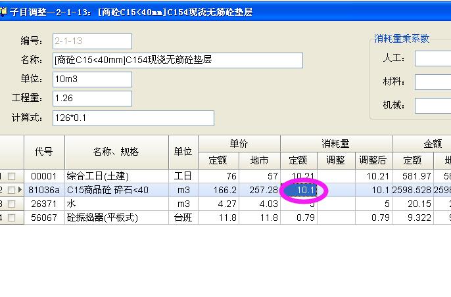This screenshot has height=297, width=451.
Task: Select the unit cell 台班
Action: click(x=183, y=217)
